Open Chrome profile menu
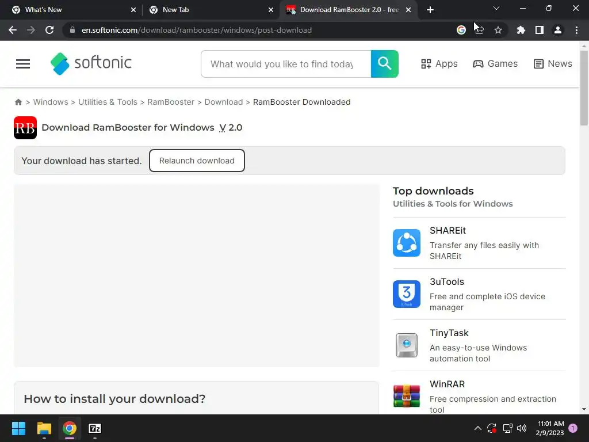The image size is (589, 442). pyautogui.click(x=558, y=30)
